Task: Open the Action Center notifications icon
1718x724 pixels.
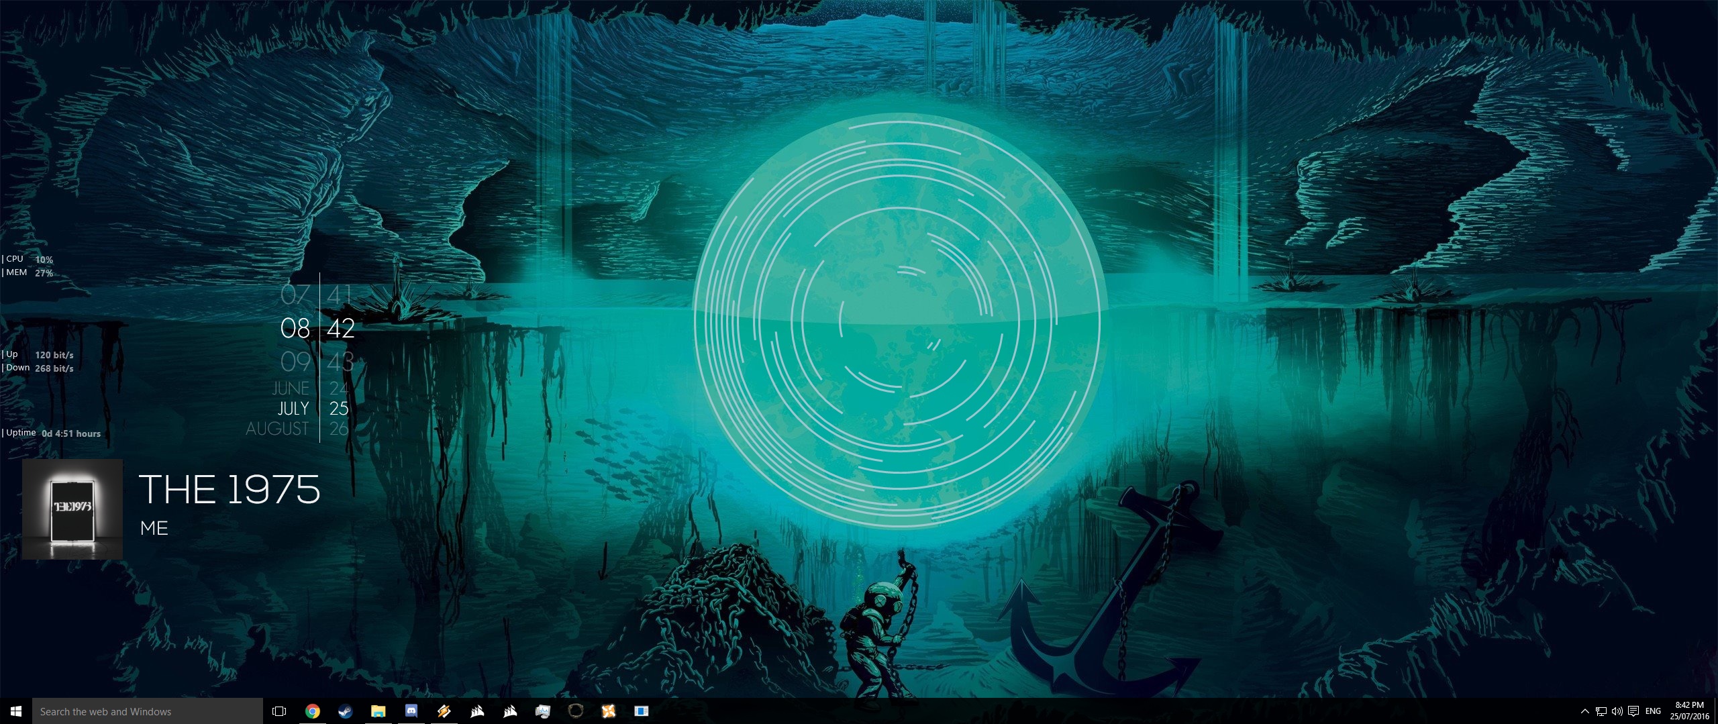Action: [x=1633, y=711]
